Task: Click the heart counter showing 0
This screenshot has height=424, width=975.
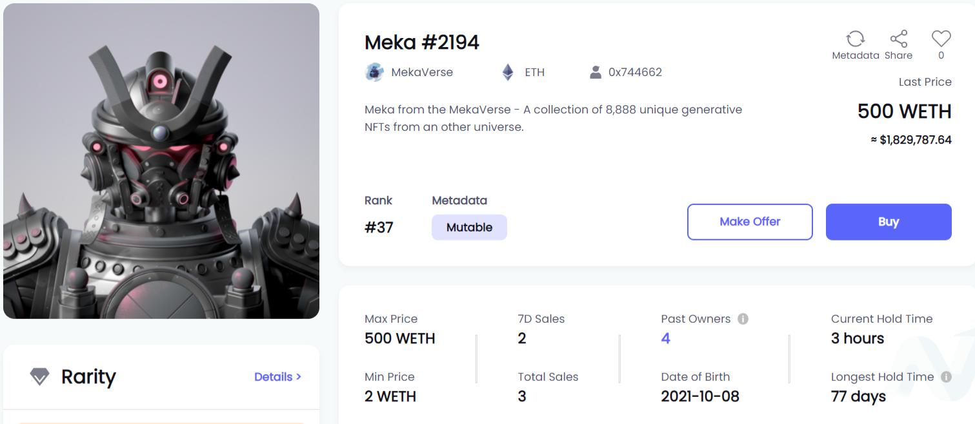Action: 940,55
